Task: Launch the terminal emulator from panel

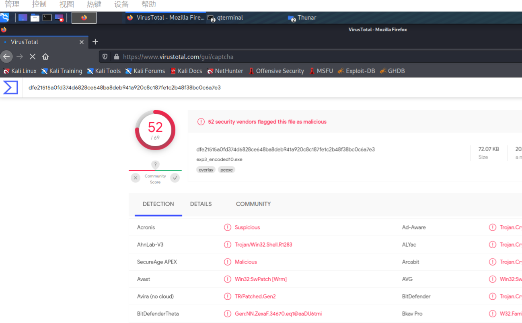Action: coord(47,18)
